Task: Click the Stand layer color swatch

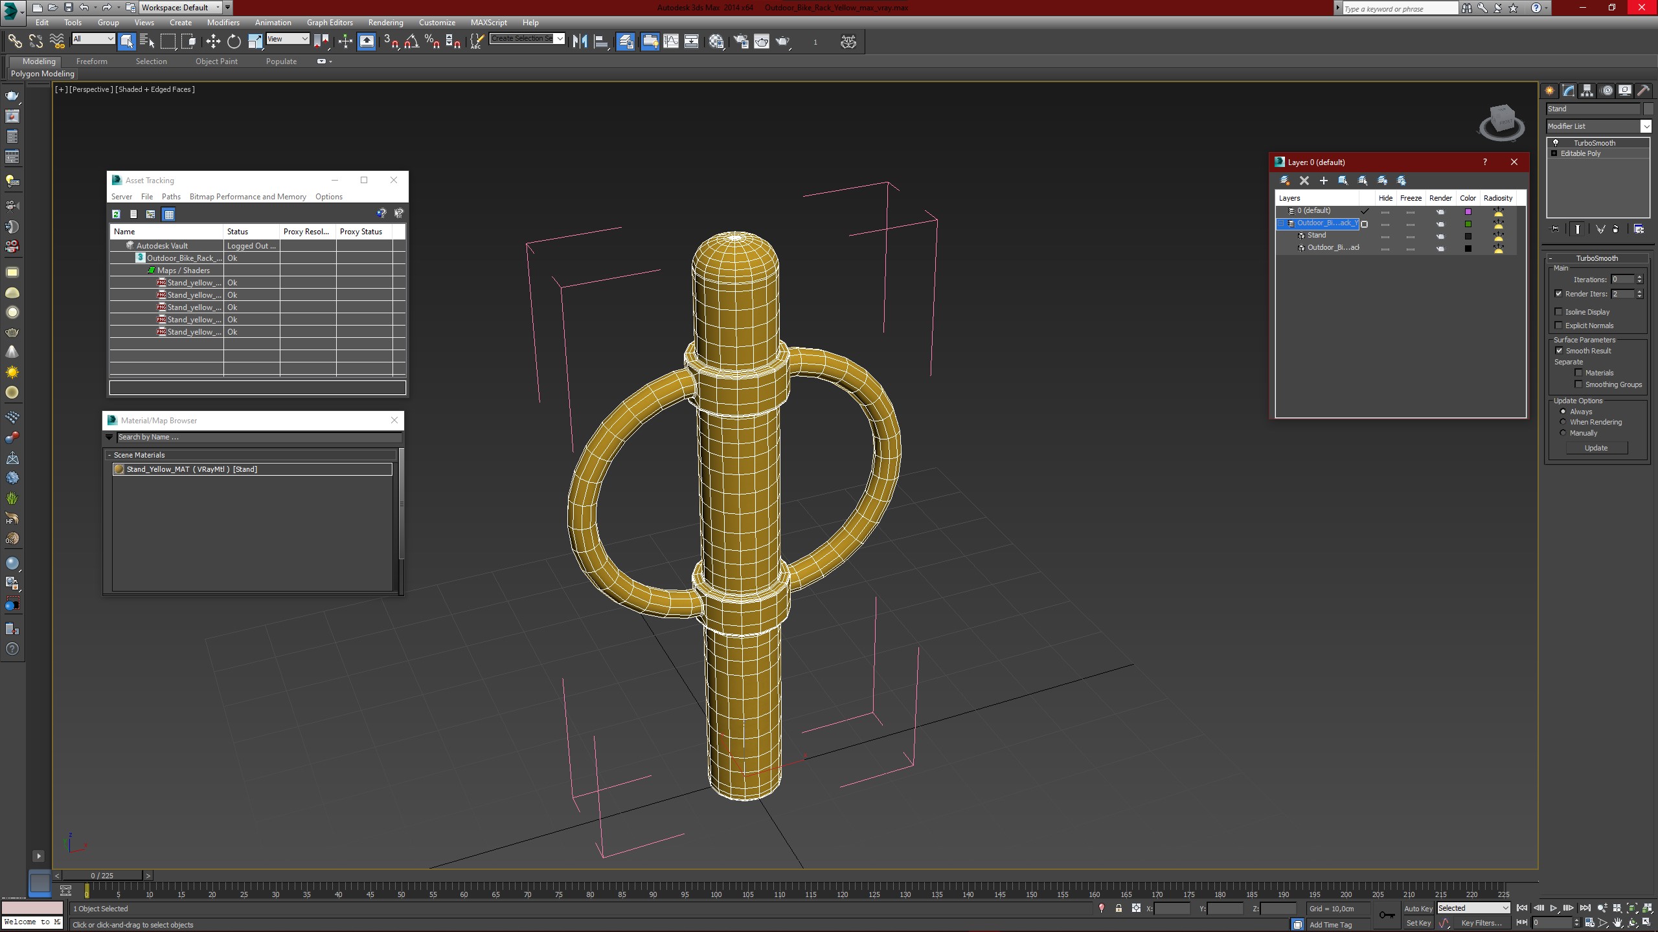Action: [1468, 236]
